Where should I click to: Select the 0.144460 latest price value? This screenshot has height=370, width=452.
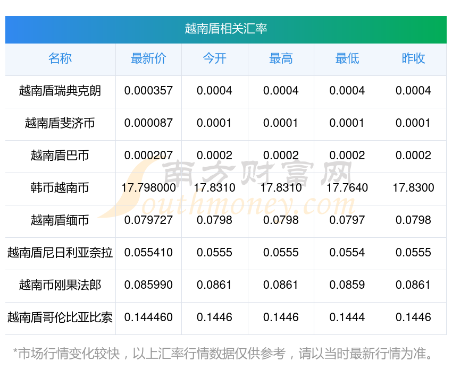coord(148,317)
